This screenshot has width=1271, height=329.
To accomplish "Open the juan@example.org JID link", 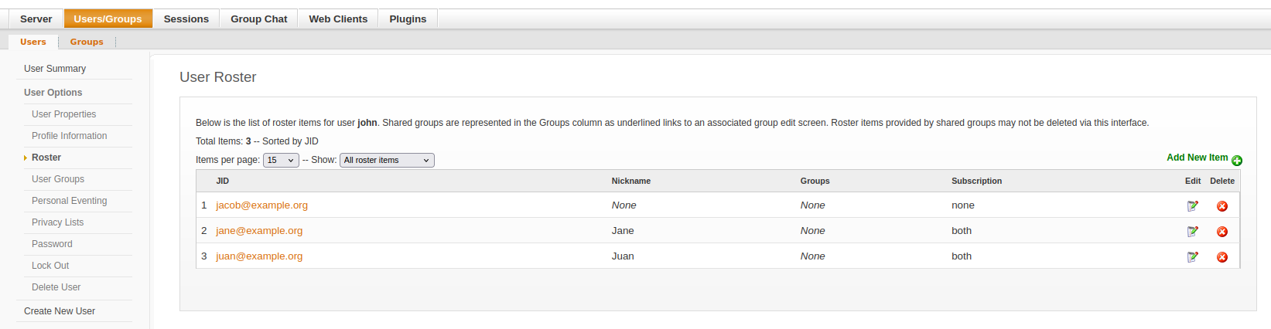I will [x=259, y=256].
